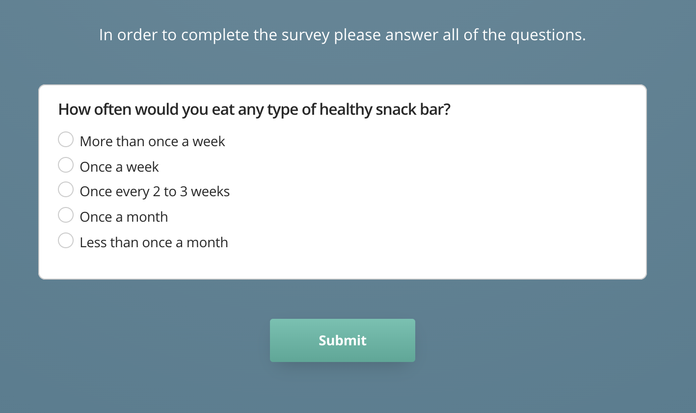This screenshot has width=696, height=413.
Task: Click the word "Submit" on the button
Action: point(343,340)
